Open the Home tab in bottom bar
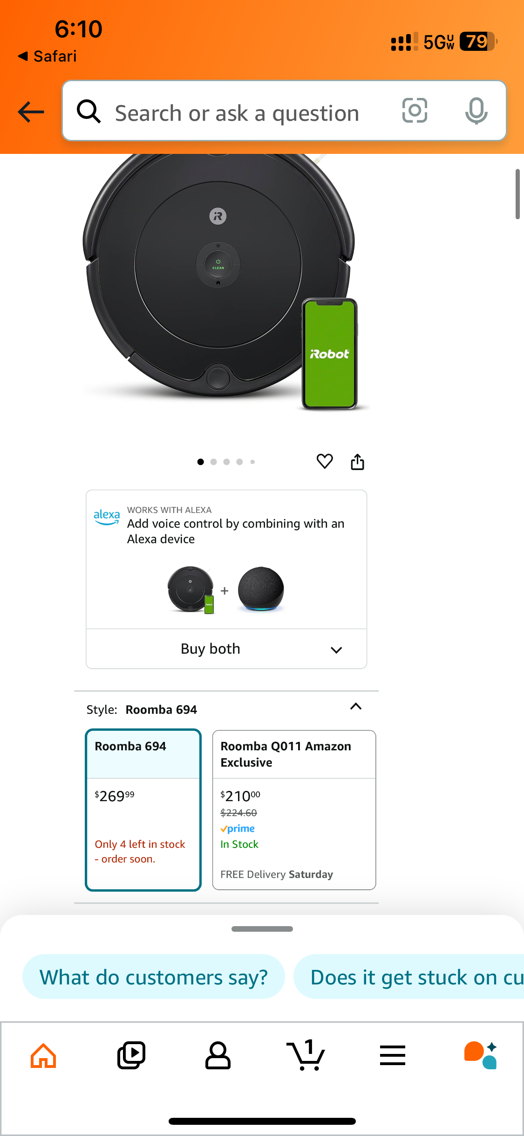524x1136 pixels. pos(43,1055)
